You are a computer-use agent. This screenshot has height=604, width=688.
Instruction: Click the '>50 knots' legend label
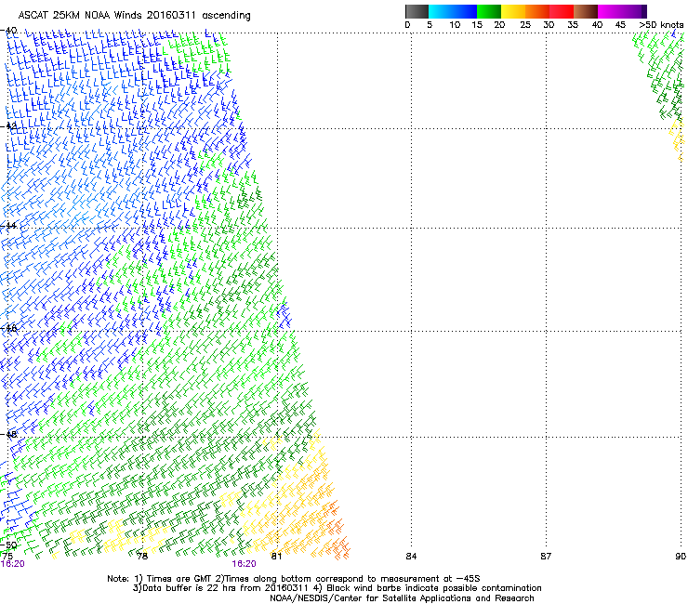(x=661, y=25)
